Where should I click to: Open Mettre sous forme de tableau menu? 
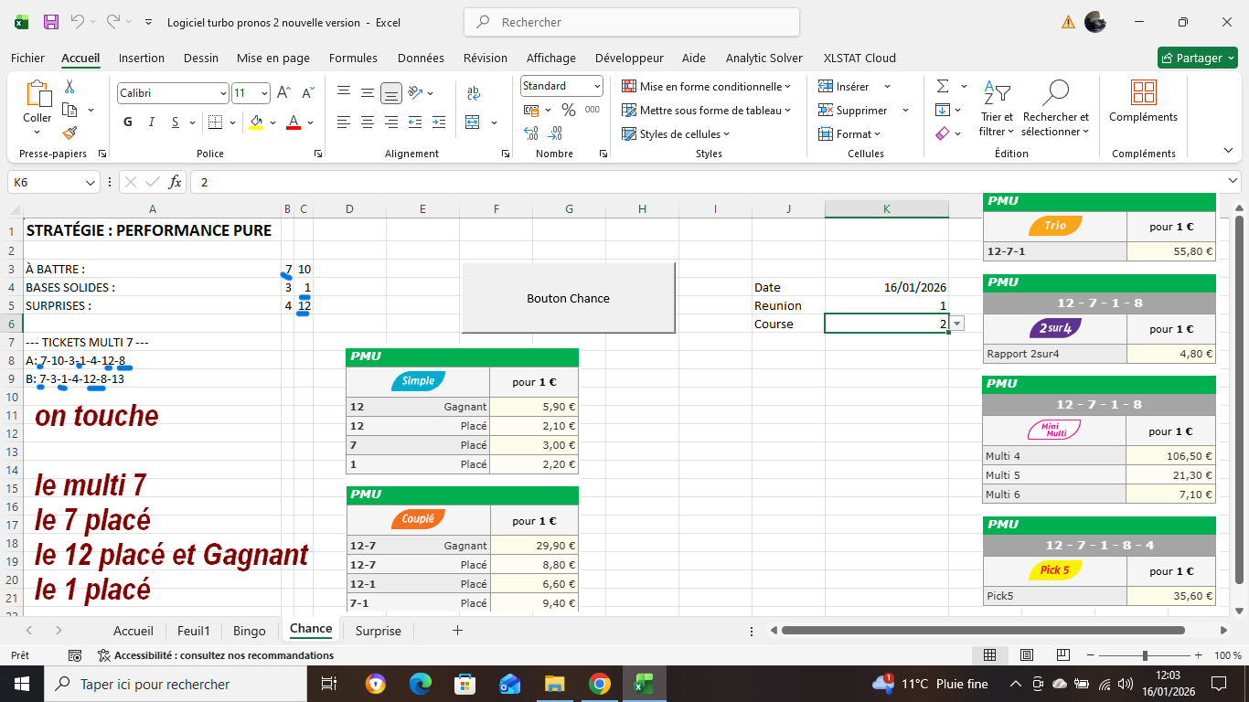tap(707, 111)
